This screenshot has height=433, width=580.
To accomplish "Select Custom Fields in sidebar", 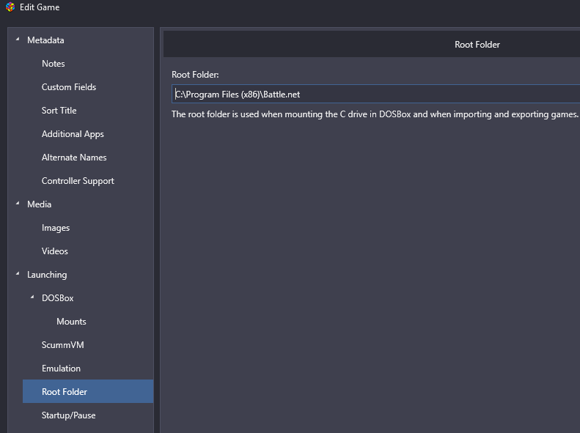I will [69, 87].
